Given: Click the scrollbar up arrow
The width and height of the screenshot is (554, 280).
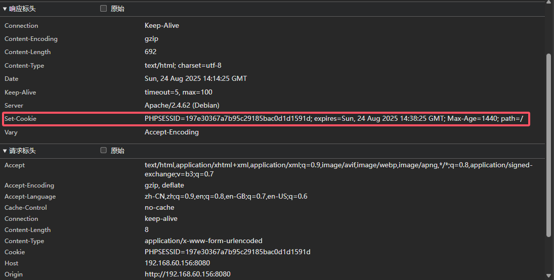Looking at the screenshot, I should tap(548, 3).
